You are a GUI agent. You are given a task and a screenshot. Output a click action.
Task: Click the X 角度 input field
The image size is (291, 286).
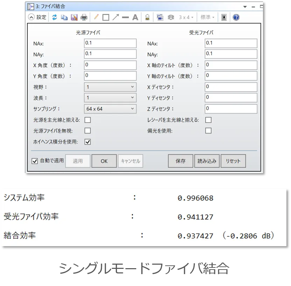coord(110,65)
